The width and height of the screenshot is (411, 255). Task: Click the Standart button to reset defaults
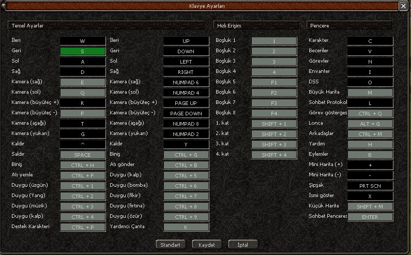[170, 244]
